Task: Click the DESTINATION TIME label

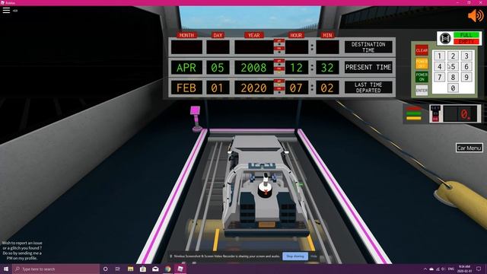Action: tap(368, 47)
